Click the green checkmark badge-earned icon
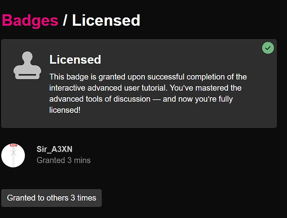 (268, 48)
